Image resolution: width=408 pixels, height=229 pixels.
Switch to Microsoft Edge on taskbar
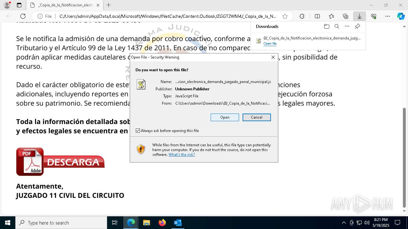[131, 223]
